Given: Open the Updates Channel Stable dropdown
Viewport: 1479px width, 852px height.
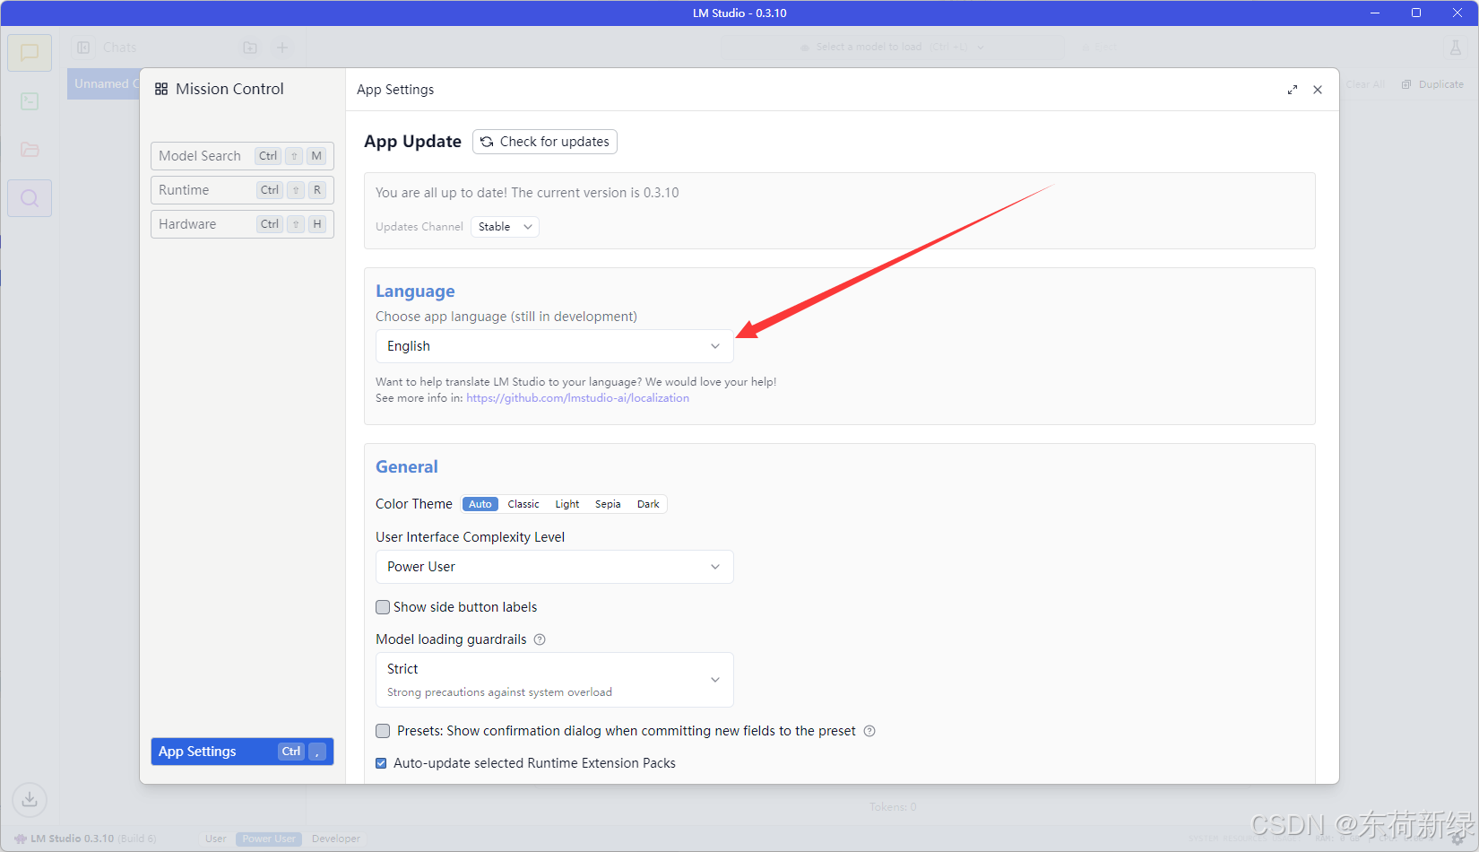Looking at the screenshot, I should pos(505,227).
